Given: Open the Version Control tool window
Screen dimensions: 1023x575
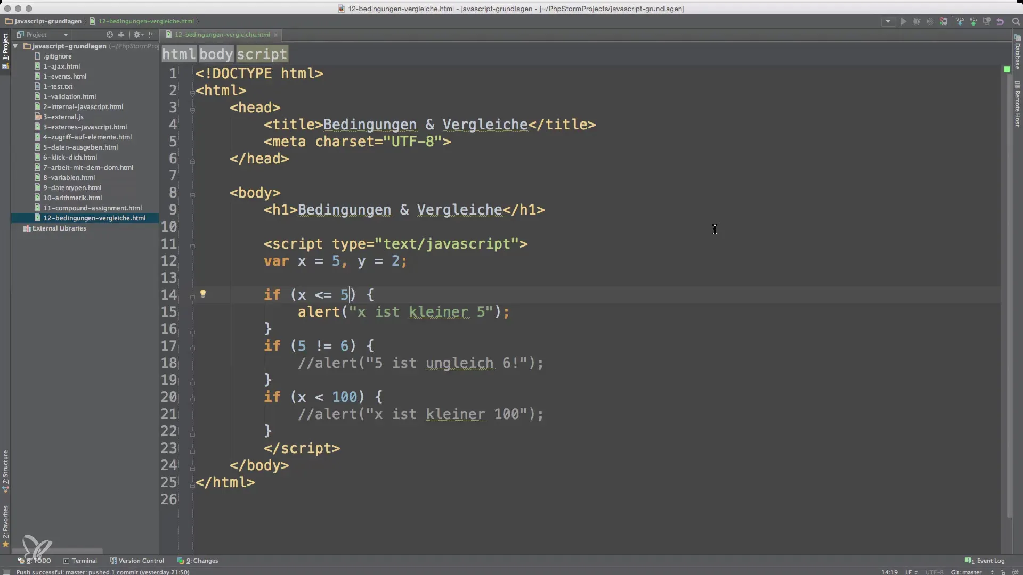Looking at the screenshot, I should pyautogui.click(x=137, y=561).
